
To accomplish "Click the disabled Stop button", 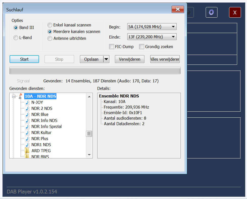I will tap(59, 59).
